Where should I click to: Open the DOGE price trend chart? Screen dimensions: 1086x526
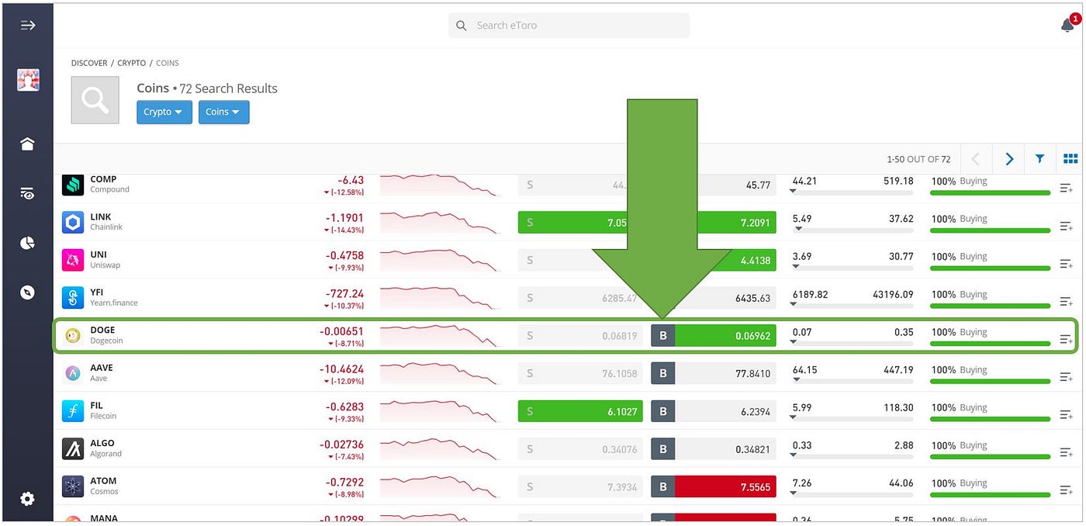(x=440, y=334)
